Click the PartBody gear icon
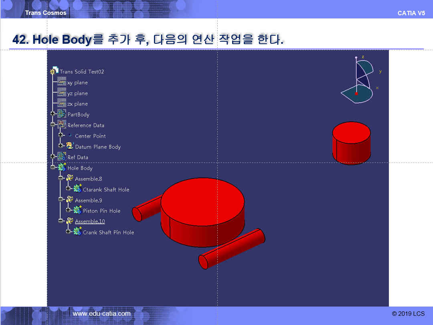The height and width of the screenshot is (325, 433). pos(62,114)
